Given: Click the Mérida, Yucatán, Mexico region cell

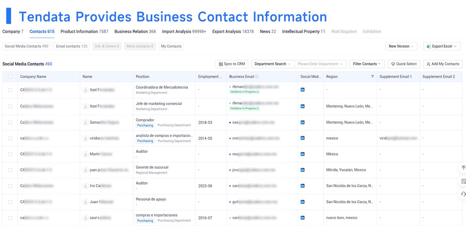Looking at the screenshot, I should coord(346,170).
